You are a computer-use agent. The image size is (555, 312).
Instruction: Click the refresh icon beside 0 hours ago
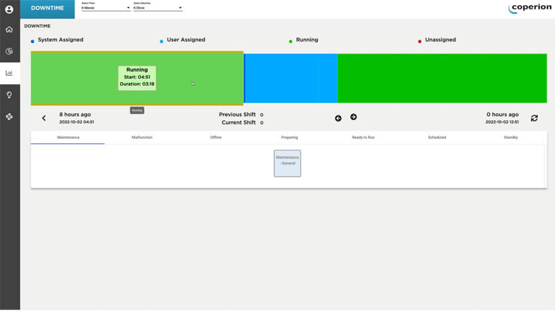click(534, 118)
